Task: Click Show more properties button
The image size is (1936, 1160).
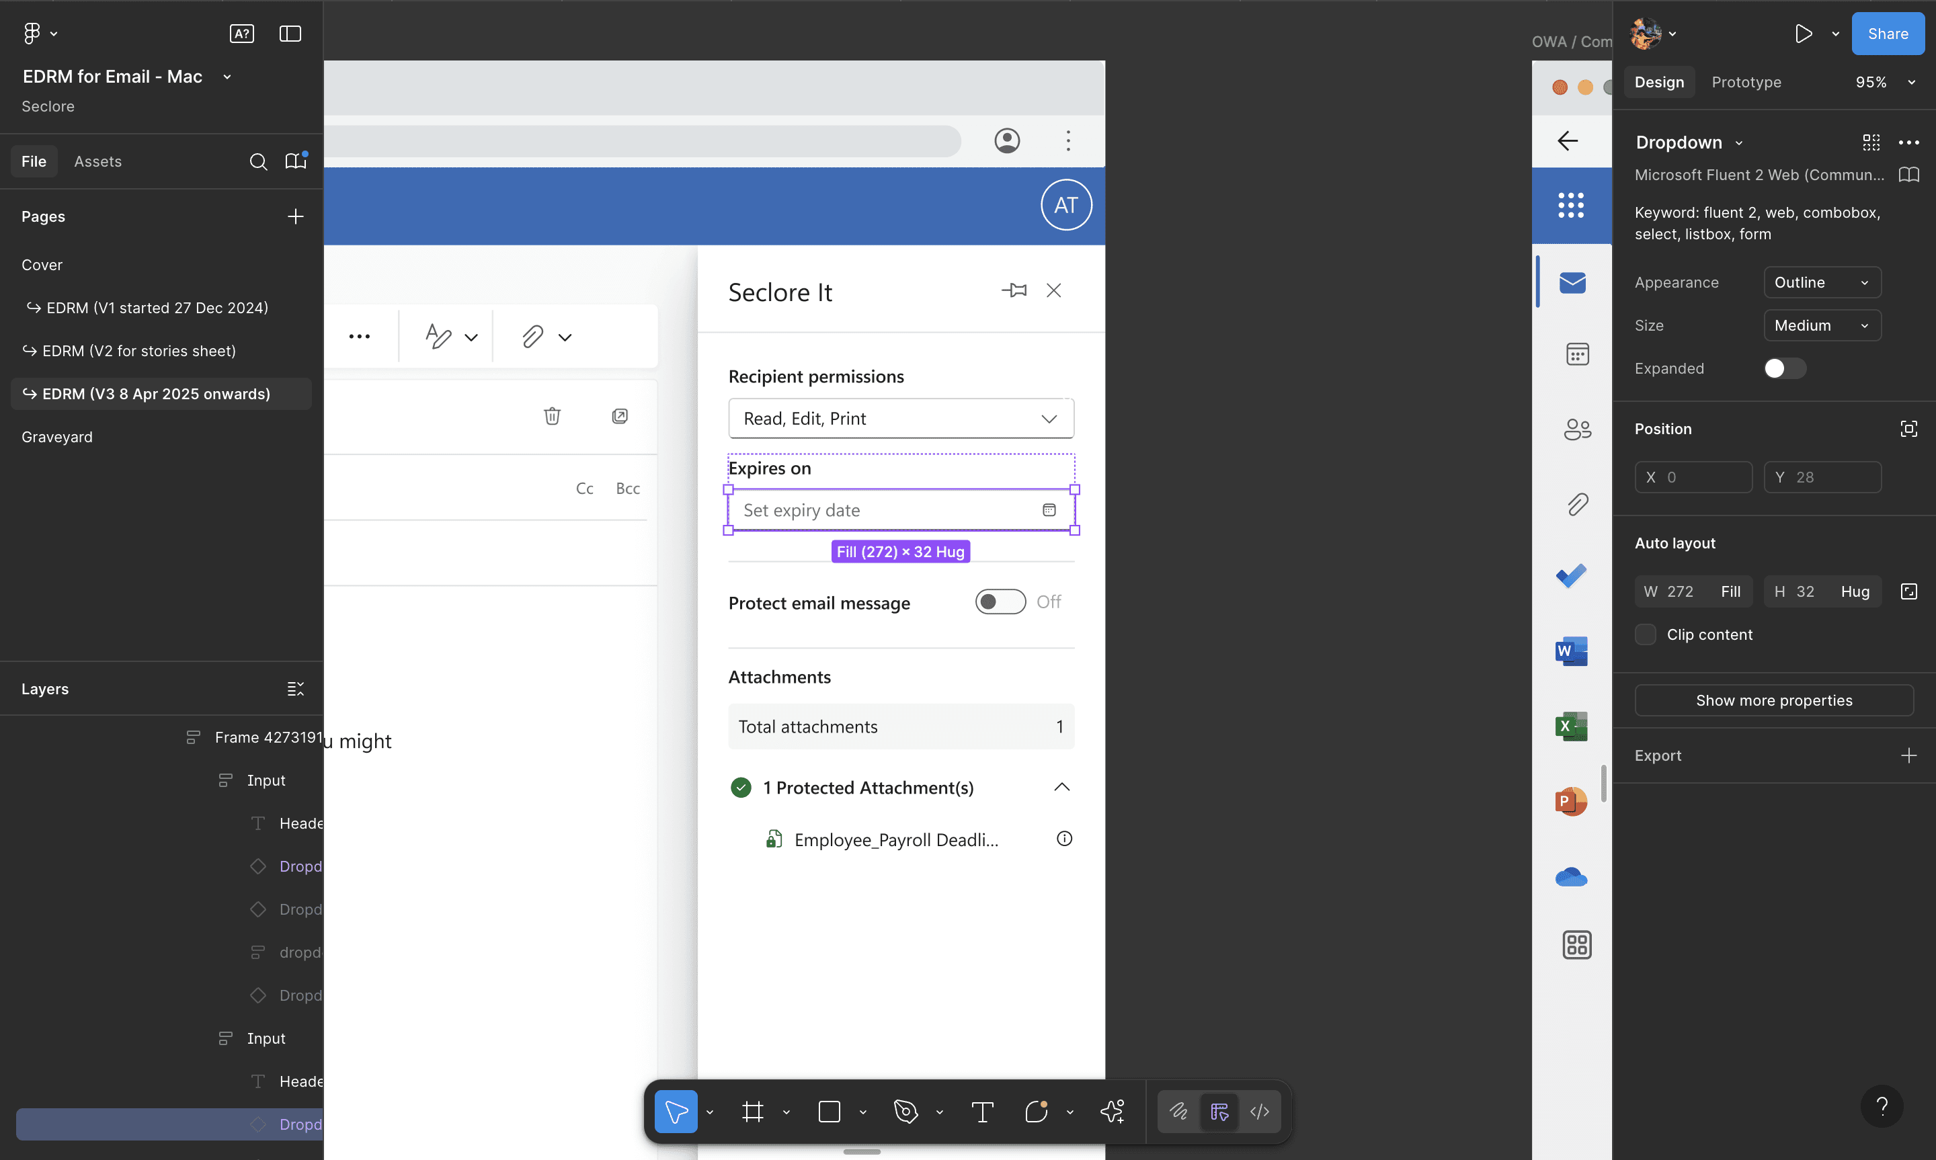Action: tap(1773, 700)
